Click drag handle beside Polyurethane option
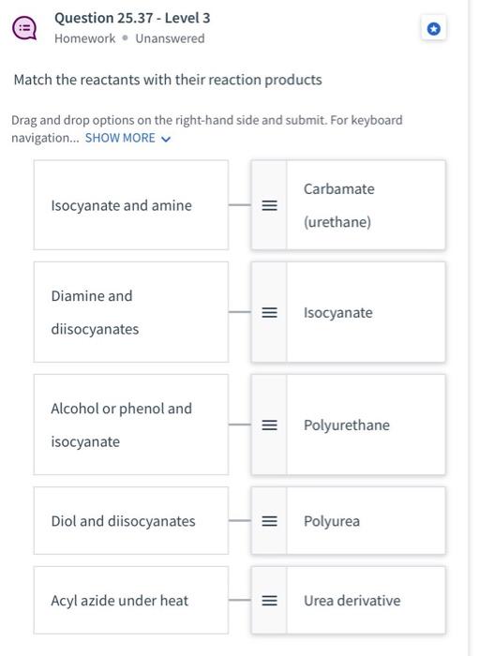Screen dimensions: 494x656 [x=269, y=425]
